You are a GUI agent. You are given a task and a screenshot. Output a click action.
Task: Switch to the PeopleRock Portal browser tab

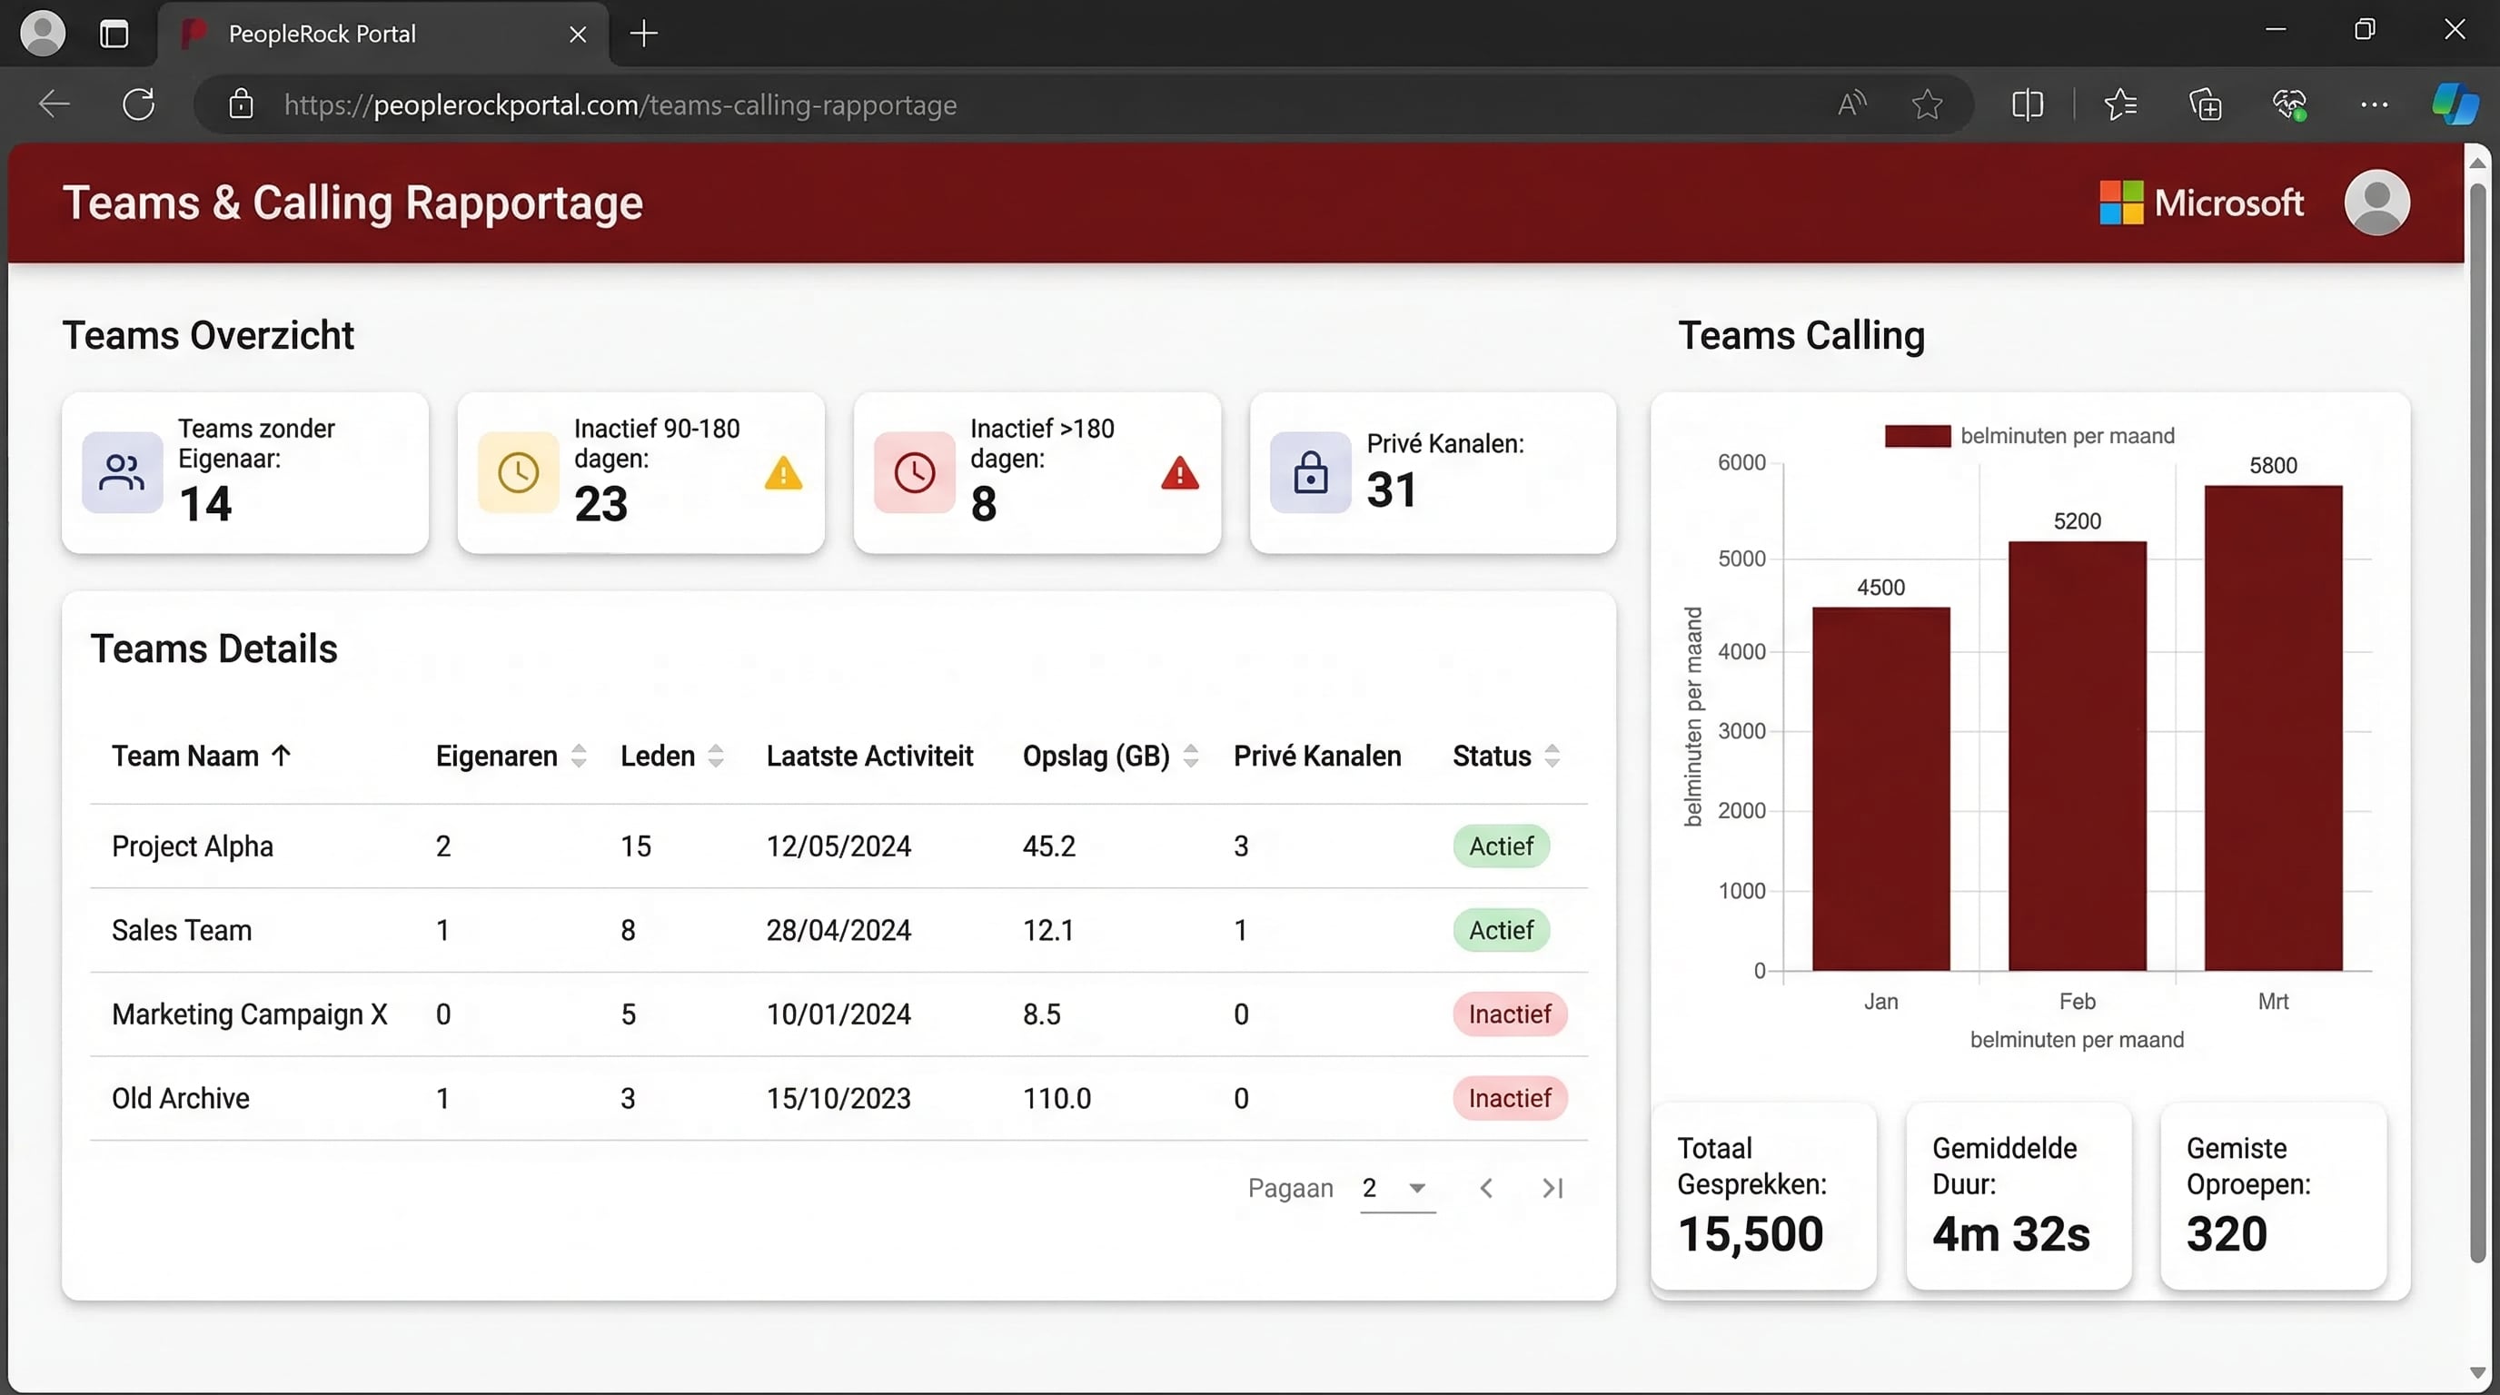tap(321, 33)
